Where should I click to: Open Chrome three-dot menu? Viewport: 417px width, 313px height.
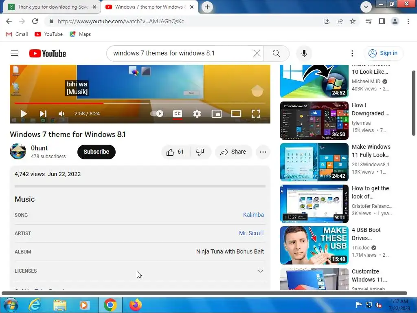click(x=408, y=21)
